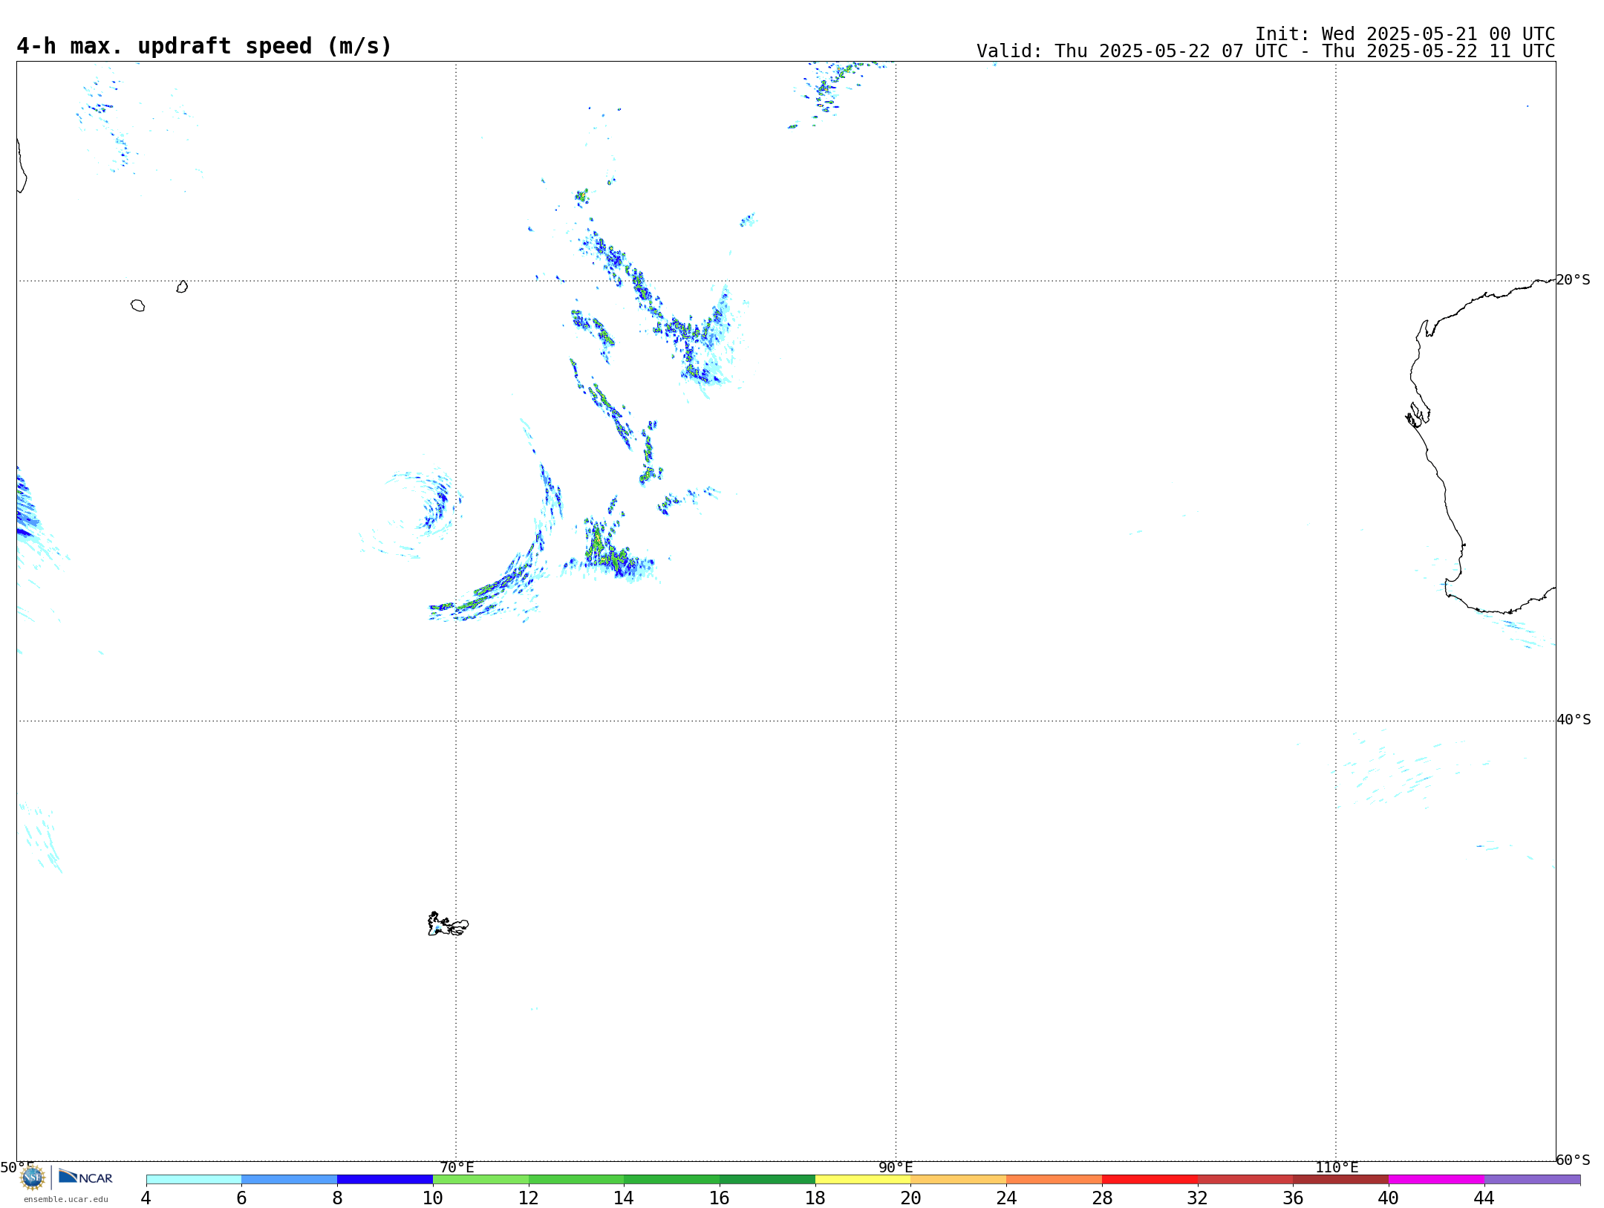
Task: Click the Kerguelen islands outline
Action: coord(448,924)
